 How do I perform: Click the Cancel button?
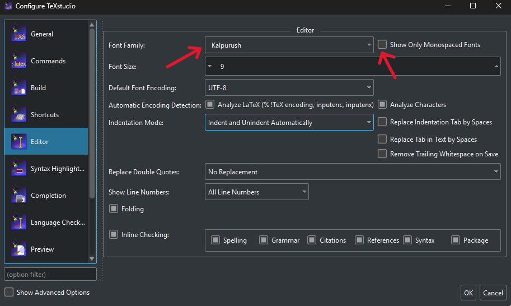[x=493, y=293]
